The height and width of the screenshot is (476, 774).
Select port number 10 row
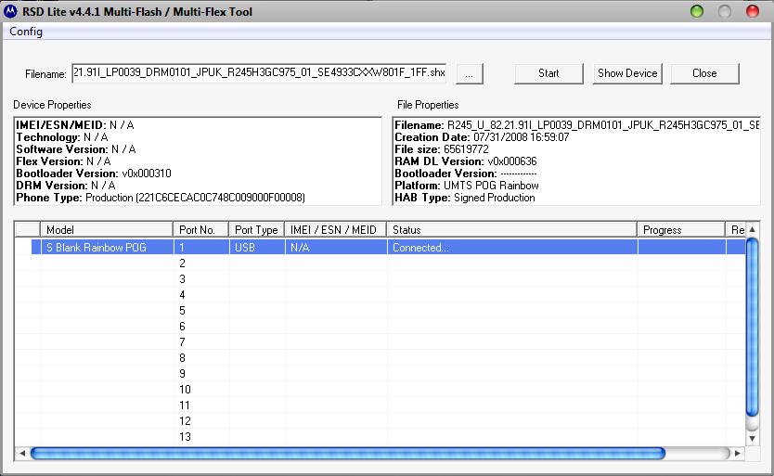[381, 390]
